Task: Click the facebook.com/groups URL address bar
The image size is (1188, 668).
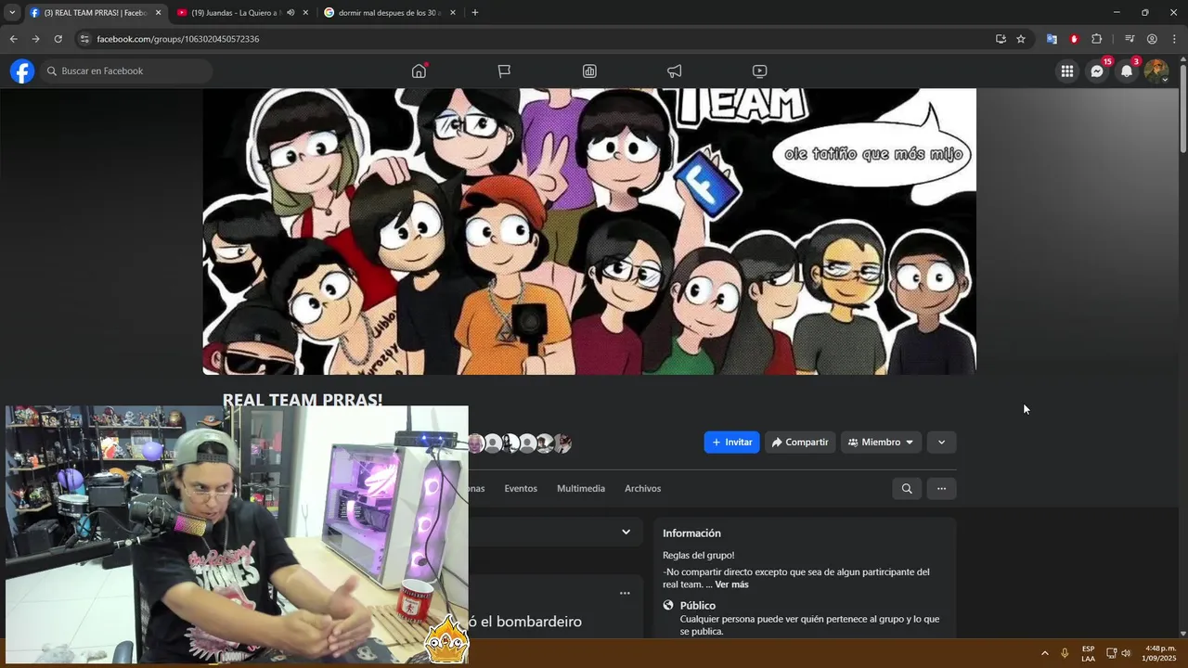Action: coord(177,39)
